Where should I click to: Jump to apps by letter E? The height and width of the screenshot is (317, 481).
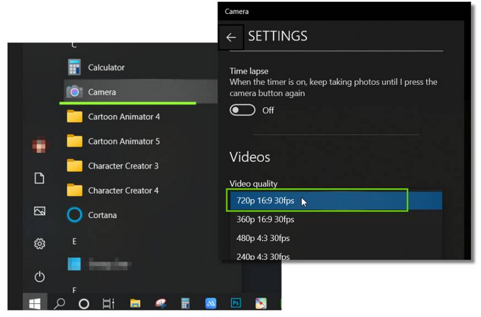click(x=74, y=241)
